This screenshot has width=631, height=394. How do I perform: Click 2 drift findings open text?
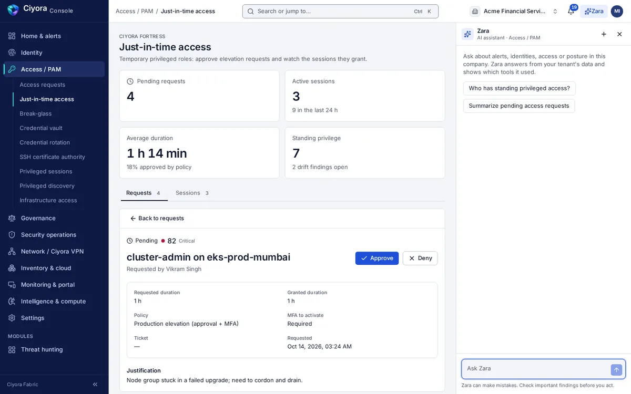click(320, 167)
